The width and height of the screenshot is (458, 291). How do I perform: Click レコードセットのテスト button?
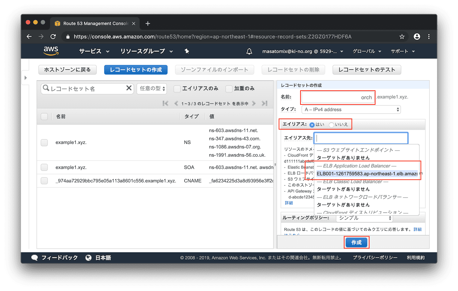coord(367,70)
